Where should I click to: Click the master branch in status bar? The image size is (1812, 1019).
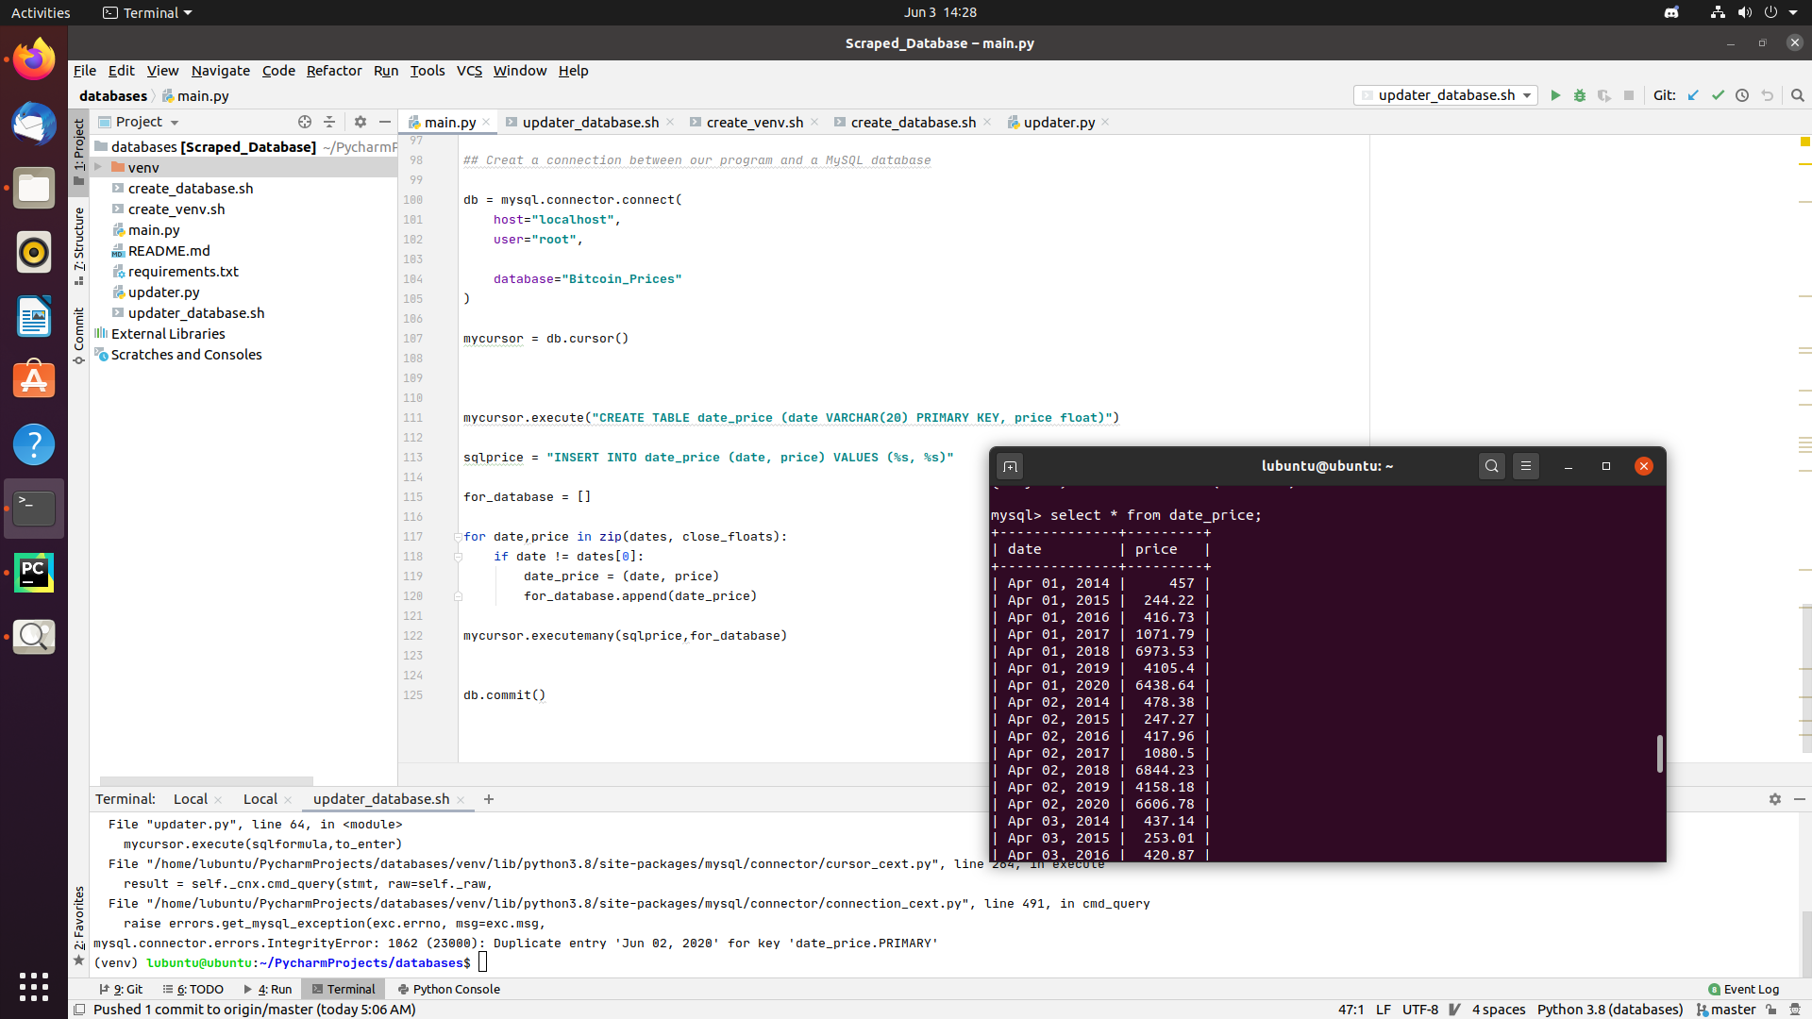[x=1733, y=1010]
